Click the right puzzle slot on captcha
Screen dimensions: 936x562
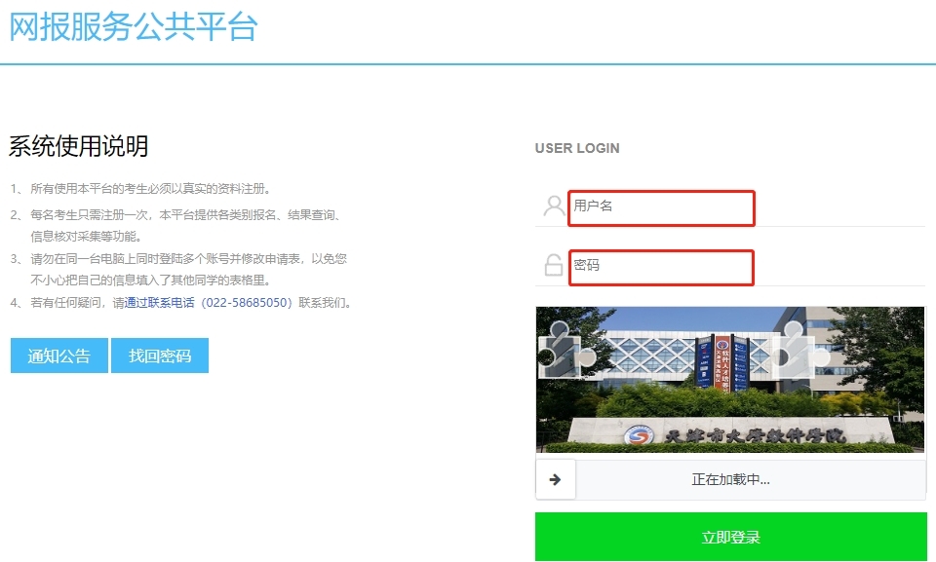(796, 350)
